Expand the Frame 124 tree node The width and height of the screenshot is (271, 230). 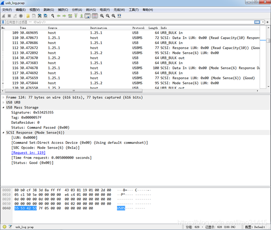coord(3,98)
